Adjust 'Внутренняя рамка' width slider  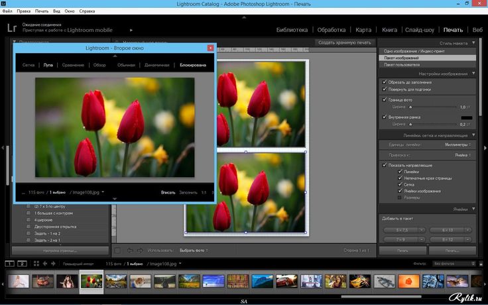pyautogui.click(x=410, y=124)
